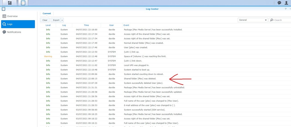Click the Notifications speech bubble icon
Viewport: 291px width, 127px height.
tap(4, 32)
